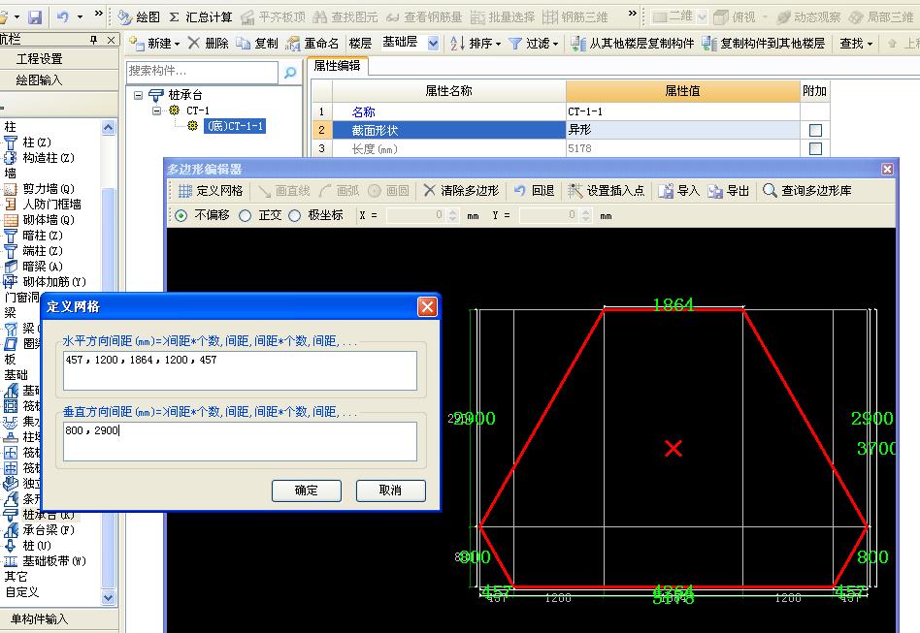The width and height of the screenshot is (920, 633).
Task: Open 单构件输入 section at bottom
Action: 39,618
